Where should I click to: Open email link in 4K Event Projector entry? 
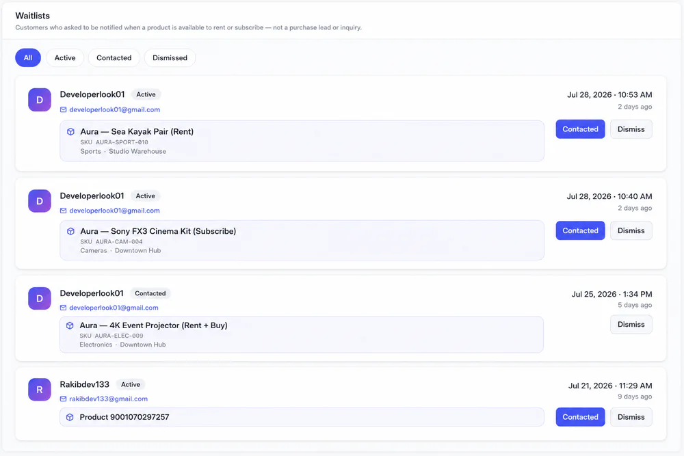[x=114, y=308]
